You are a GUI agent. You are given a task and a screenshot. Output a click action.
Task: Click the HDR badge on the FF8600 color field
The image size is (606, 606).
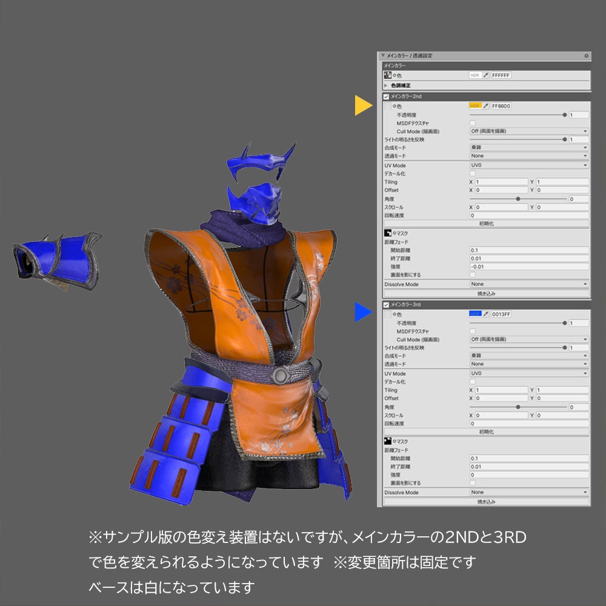(476, 105)
